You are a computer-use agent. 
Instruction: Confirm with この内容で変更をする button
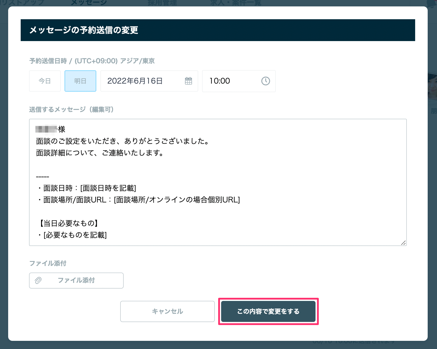coord(268,311)
